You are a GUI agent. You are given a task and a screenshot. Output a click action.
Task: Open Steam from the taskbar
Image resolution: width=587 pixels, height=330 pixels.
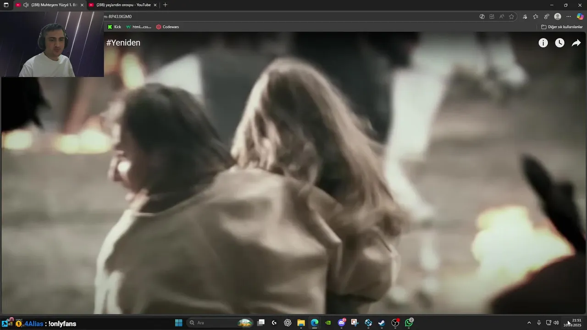[382, 323]
